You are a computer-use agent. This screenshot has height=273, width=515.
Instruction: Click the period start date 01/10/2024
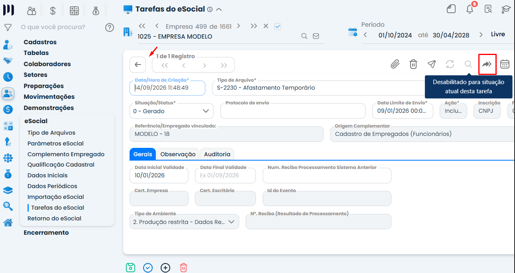395,35
